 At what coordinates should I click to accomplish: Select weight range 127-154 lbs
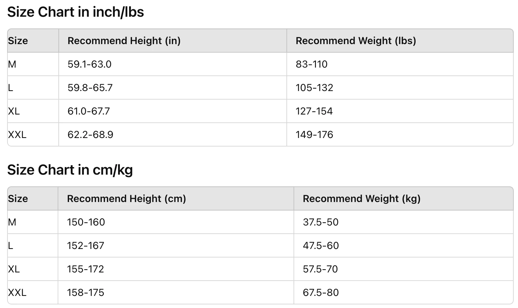(314, 111)
